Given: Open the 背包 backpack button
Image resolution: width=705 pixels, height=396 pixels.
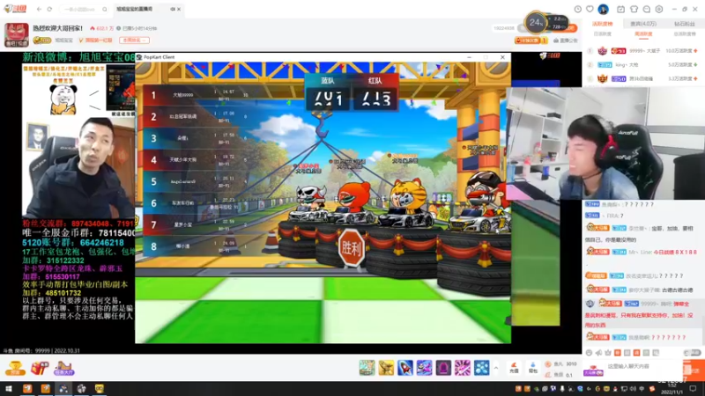Looking at the screenshot, I should coord(533,368).
